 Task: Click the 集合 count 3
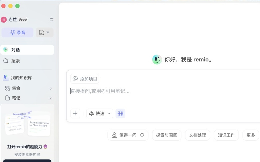50,88
